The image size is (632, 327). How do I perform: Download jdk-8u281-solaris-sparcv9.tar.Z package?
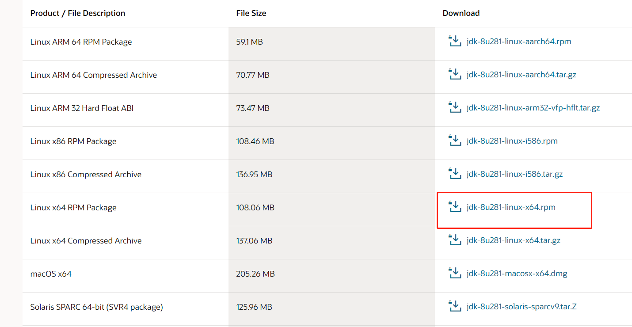coord(522,307)
